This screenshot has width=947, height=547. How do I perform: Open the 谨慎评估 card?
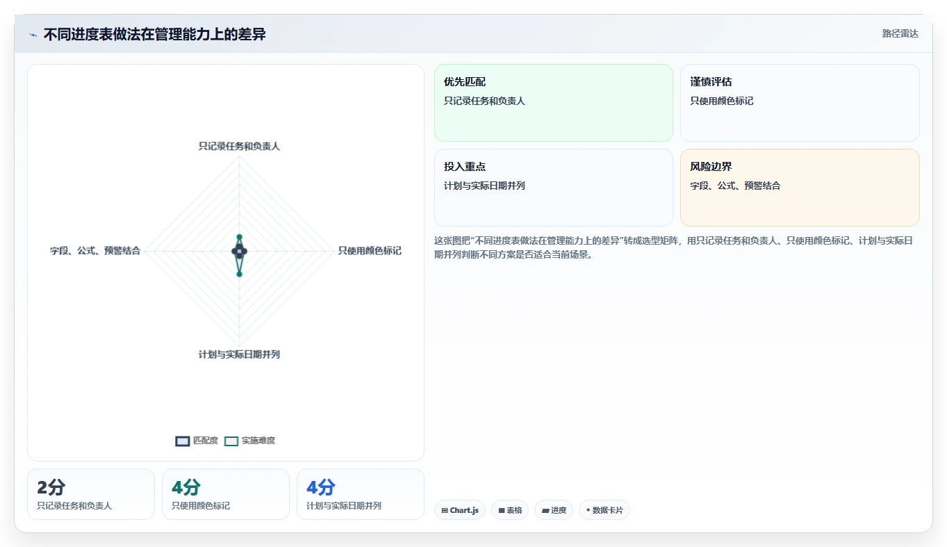point(800,103)
